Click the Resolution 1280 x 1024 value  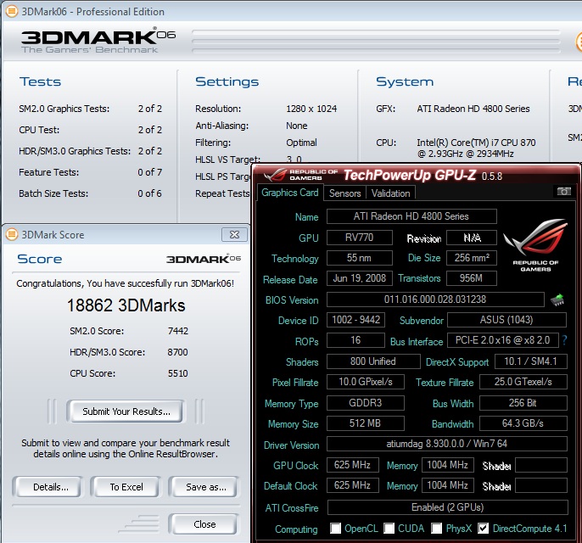coord(311,109)
